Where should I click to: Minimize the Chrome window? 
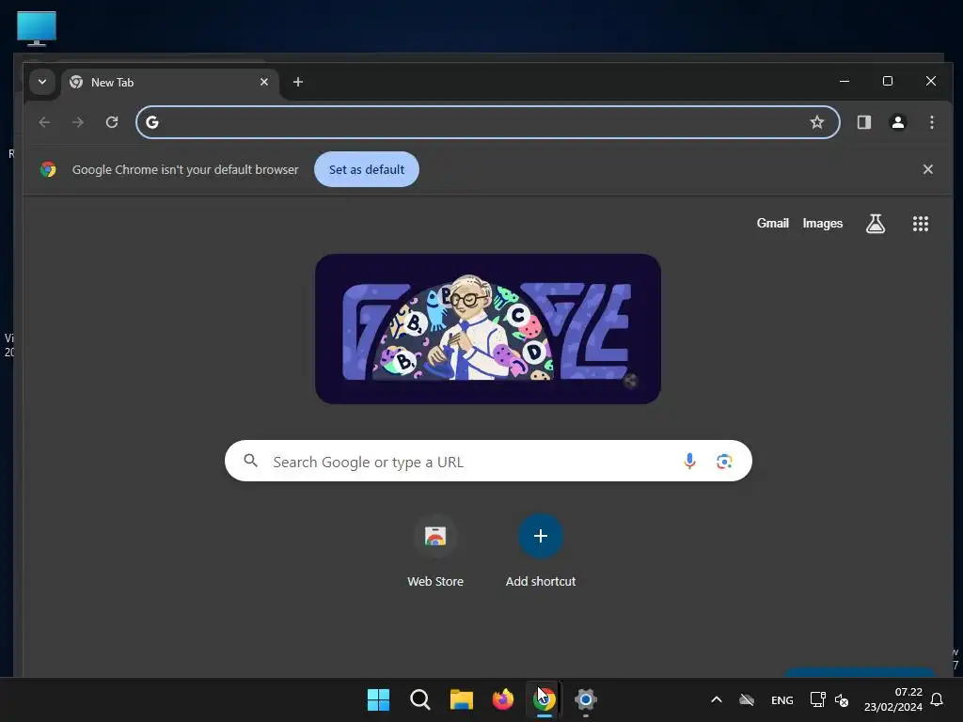pos(845,81)
